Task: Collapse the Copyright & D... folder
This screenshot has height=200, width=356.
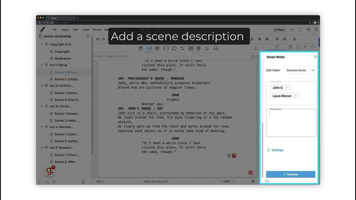Action: point(42,44)
